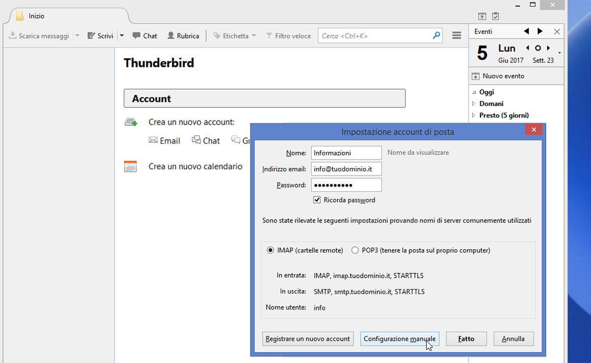
Task: Collapse the Oggi events section
Action: tap(474, 92)
